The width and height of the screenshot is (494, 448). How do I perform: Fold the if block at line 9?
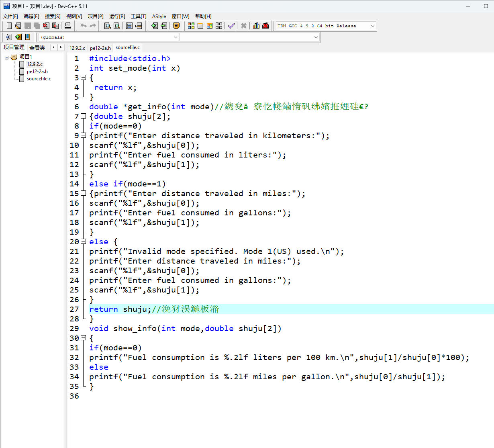[83, 135]
